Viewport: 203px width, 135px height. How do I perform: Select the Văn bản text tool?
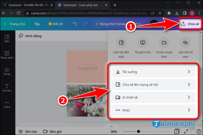pyautogui.click(x=7, y=88)
